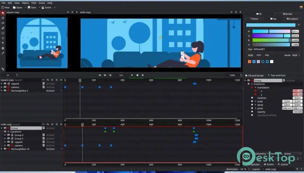Open RectangleBox 2 SrcOver blend dropdown

54,90
